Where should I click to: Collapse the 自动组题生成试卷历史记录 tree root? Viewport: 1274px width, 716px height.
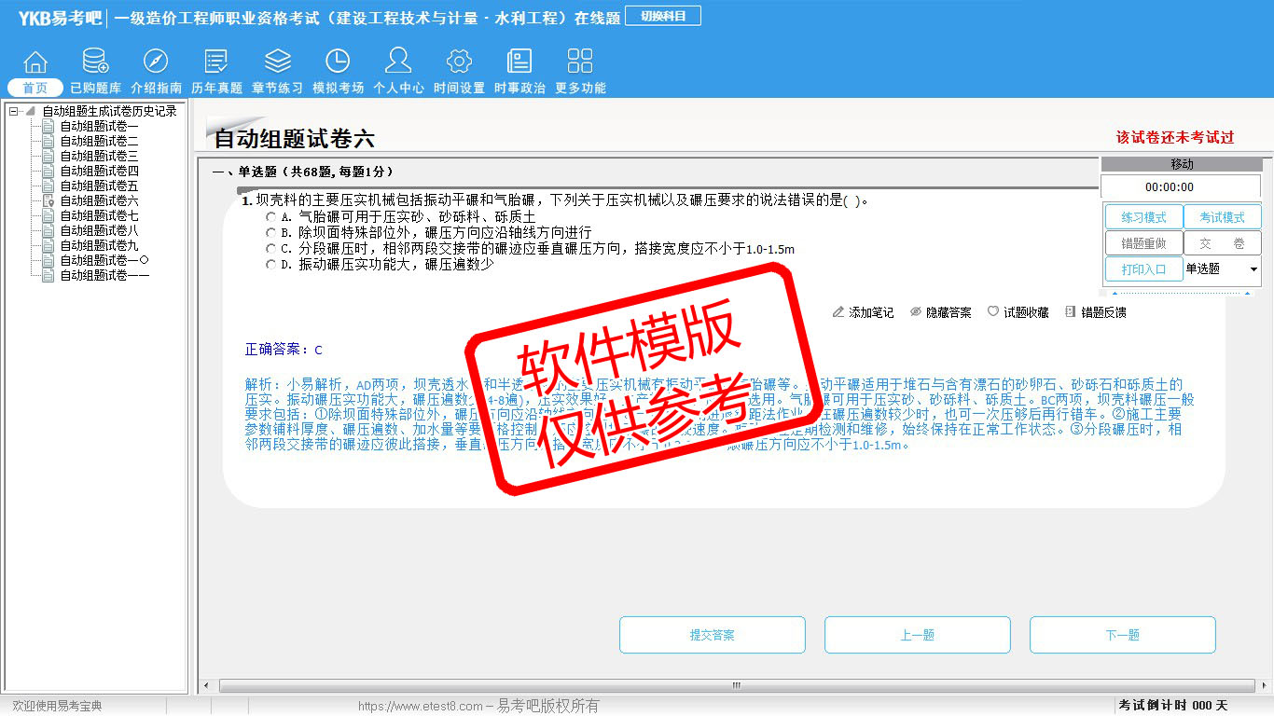tap(13, 111)
